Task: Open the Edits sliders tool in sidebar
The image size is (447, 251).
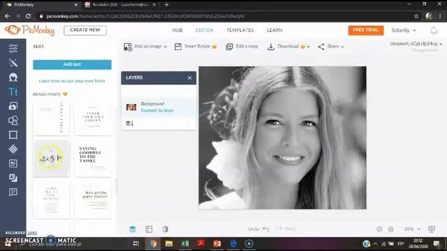Action: coord(13,48)
